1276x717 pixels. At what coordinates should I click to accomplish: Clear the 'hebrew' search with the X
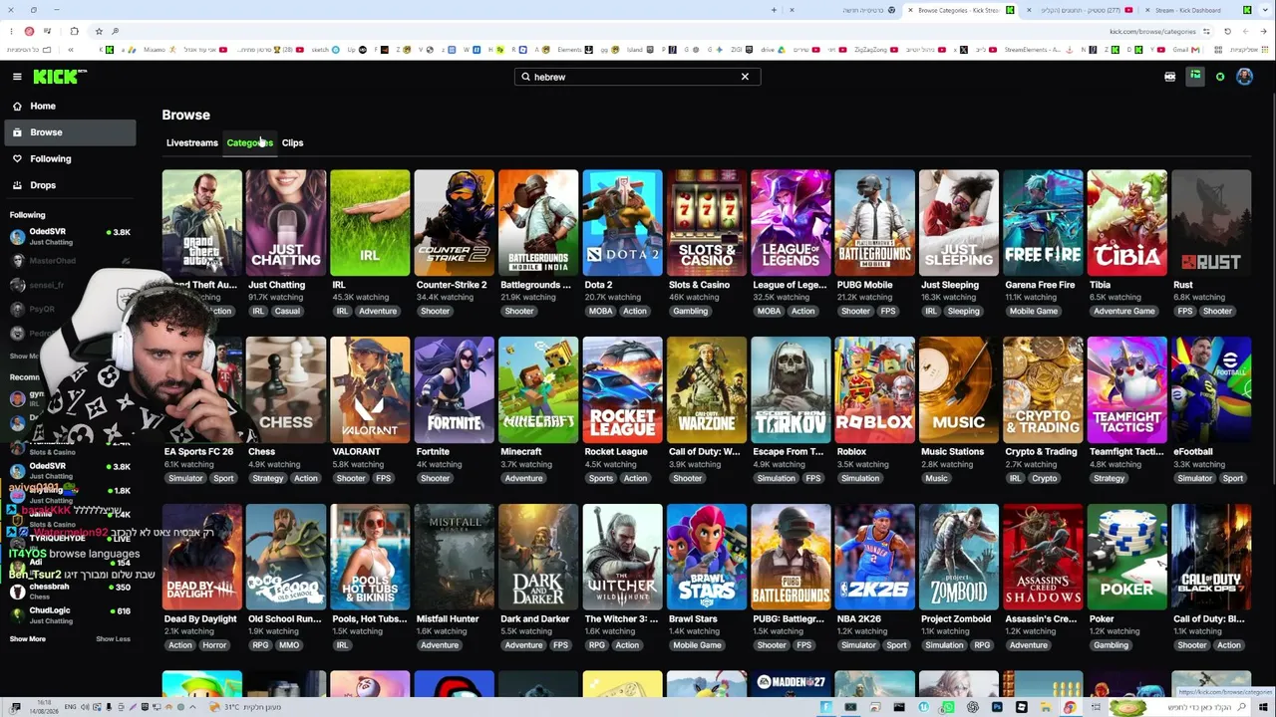[x=745, y=77]
